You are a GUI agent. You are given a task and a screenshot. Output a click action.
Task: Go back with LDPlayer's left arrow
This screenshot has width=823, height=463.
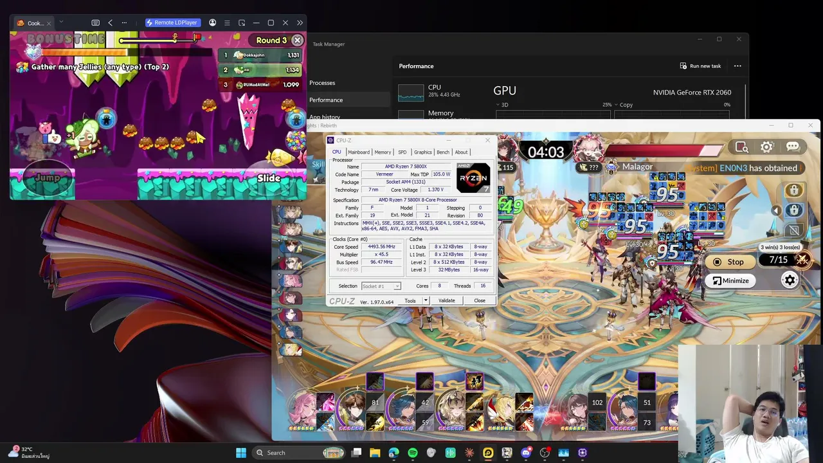click(110, 23)
